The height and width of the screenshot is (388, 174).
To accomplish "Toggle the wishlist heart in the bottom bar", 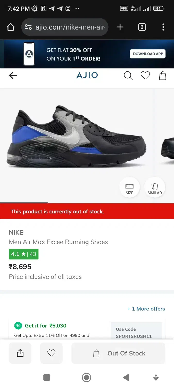I will click(x=51, y=353).
